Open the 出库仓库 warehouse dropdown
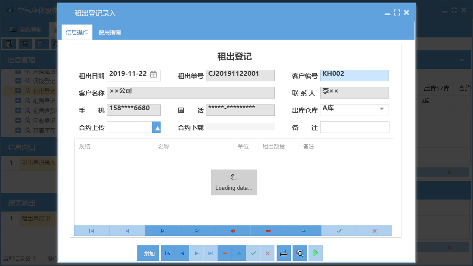This screenshot has width=473, height=266. [382, 110]
